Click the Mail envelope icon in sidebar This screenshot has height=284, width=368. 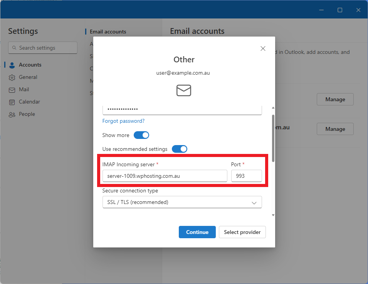pyautogui.click(x=12, y=90)
